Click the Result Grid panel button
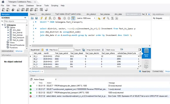The image size is (170, 104). pyautogui.click(x=146, y=53)
